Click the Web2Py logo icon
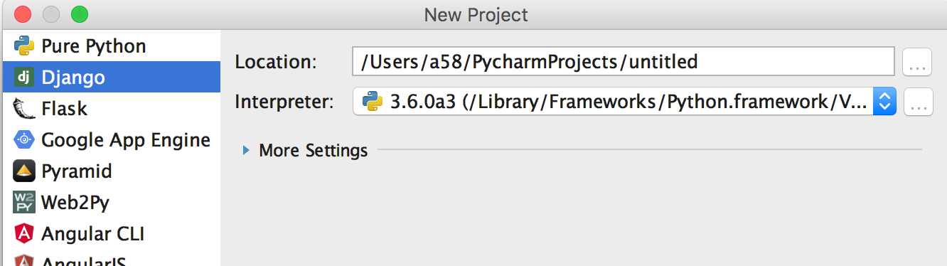Image resolution: width=947 pixels, height=266 pixels. point(24,203)
